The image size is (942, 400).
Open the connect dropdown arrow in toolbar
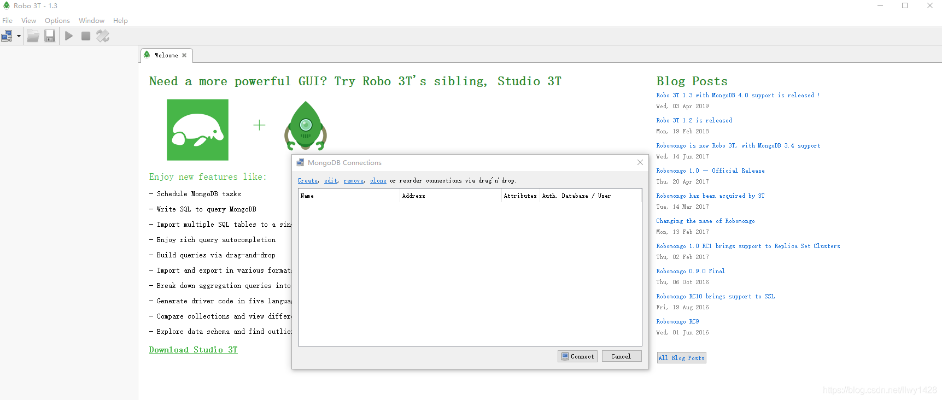pyautogui.click(x=19, y=37)
